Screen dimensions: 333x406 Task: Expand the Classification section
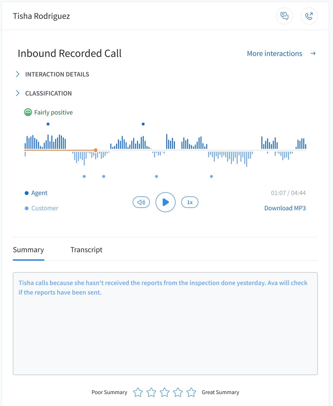[x=48, y=93]
